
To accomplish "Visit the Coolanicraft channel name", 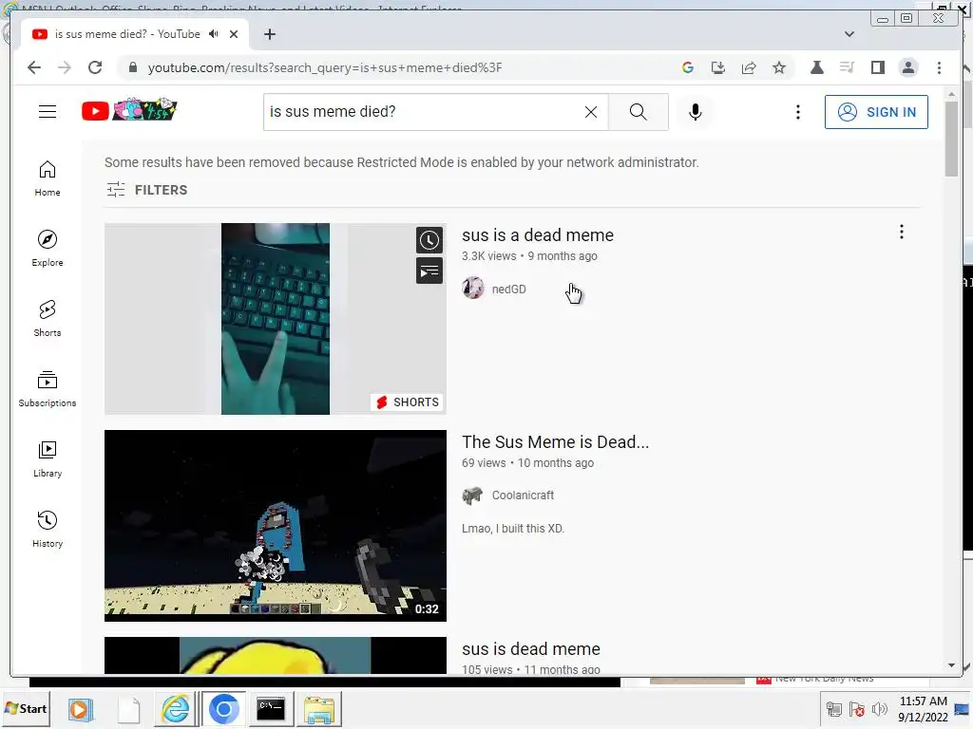I will click(523, 495).
